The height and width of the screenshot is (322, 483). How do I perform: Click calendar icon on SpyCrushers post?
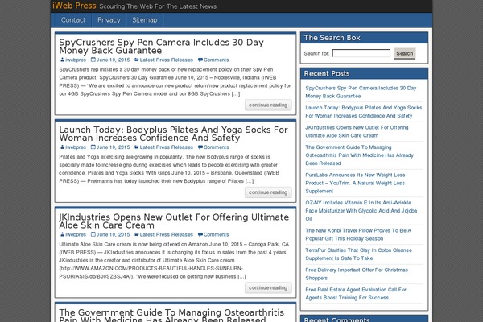click(93, 60)
